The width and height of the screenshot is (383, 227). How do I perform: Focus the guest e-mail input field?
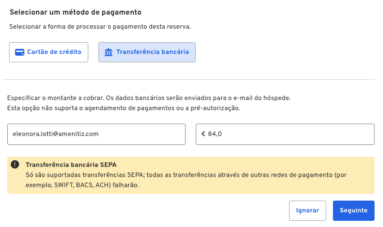(97, 134)
